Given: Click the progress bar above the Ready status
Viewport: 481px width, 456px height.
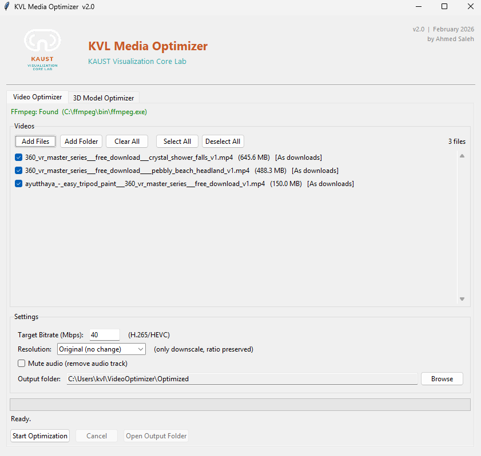Looking at the screenshot, I should pos(240,404).
